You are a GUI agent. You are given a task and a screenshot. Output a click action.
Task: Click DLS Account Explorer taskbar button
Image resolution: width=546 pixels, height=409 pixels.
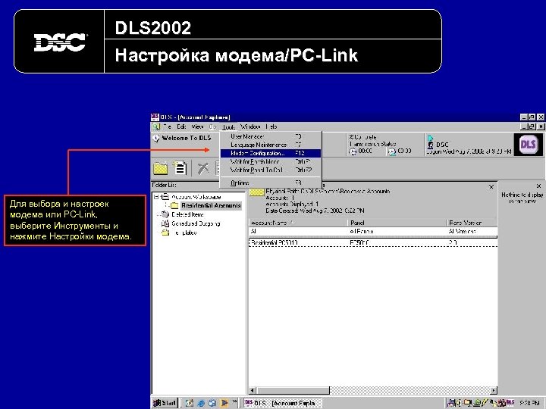click(282, 403)
